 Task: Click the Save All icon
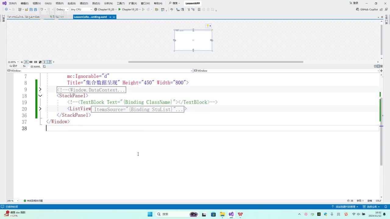pos(35,9)
